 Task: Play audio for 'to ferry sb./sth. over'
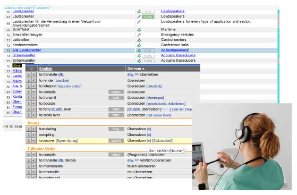(x=33, y=109)
